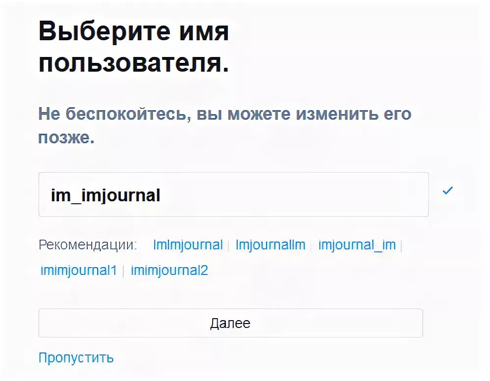Select the imimjournal2 suggestion
This screenshot has width=490, height=381.
169,271
